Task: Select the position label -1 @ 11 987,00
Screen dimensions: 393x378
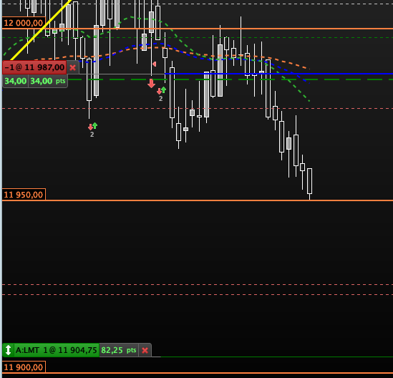Action: (34, 67)
